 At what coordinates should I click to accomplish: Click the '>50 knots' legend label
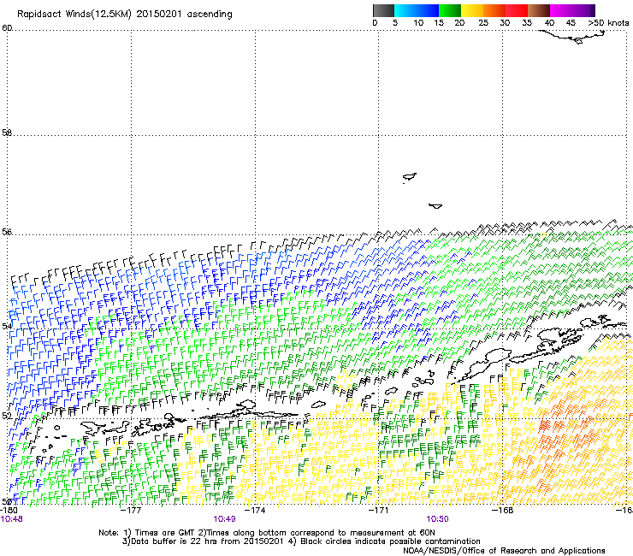click(x=608, y=23)
